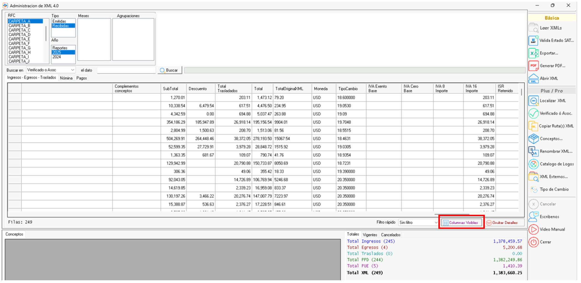Viewport: 581px width, 283px height.
Task: Play the Video Manual
Action: (x=533, y=230)
